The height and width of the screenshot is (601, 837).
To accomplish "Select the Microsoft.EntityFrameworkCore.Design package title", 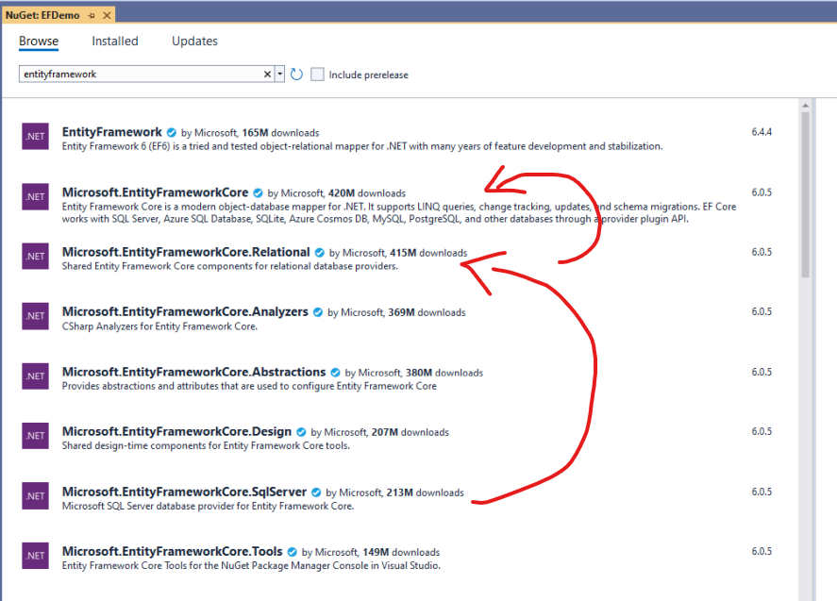I will click(176, 431).
